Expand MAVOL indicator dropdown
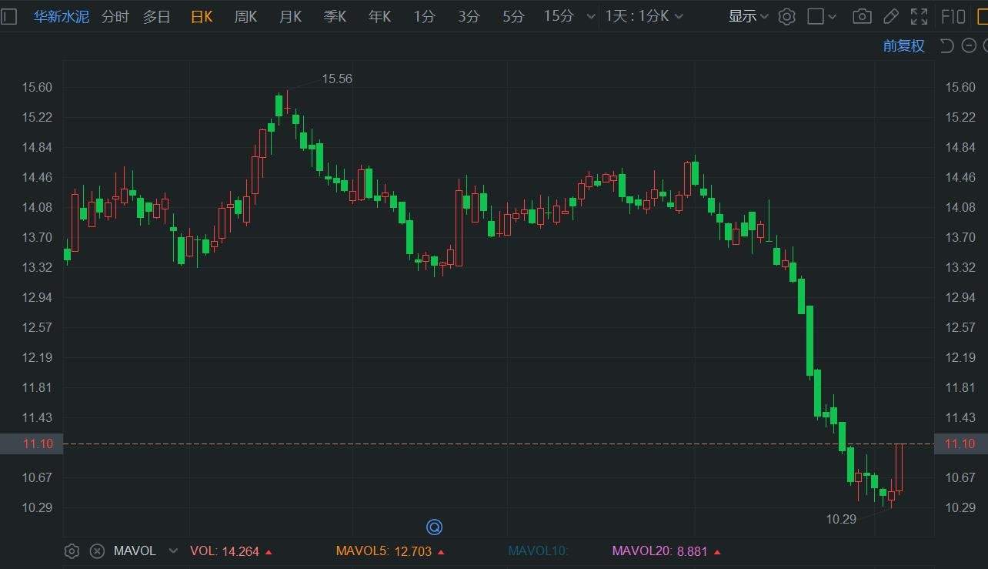The image size is (988, 569). click(173, 551)
